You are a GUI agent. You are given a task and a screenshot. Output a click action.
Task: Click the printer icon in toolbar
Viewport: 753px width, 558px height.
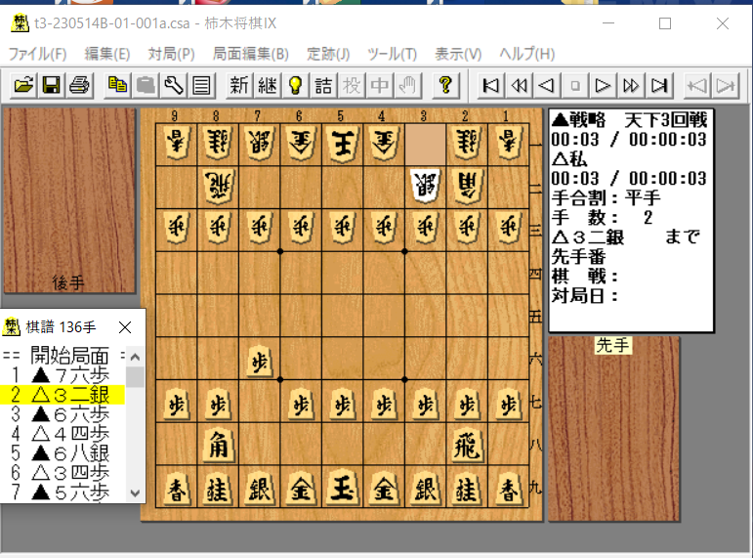(x=79, y=85)
